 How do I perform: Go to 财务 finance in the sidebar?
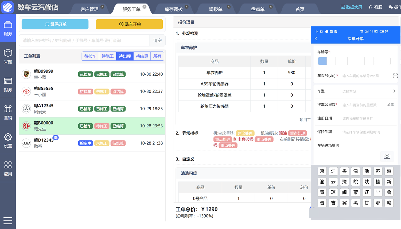(x=8, y=84)
